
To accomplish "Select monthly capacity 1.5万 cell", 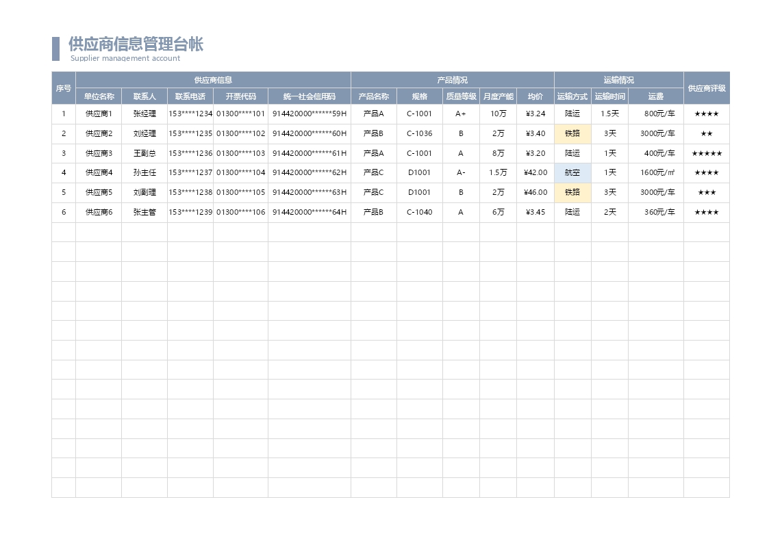I will pos(499,173).
